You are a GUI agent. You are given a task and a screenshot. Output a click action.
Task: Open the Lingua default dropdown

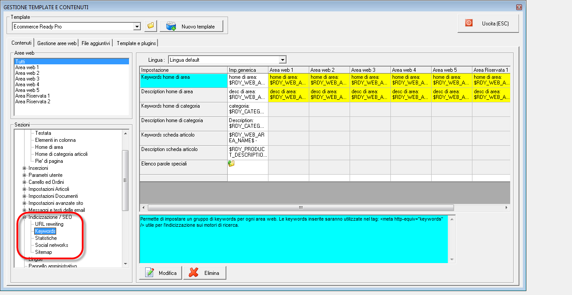(x=282, y=60)
